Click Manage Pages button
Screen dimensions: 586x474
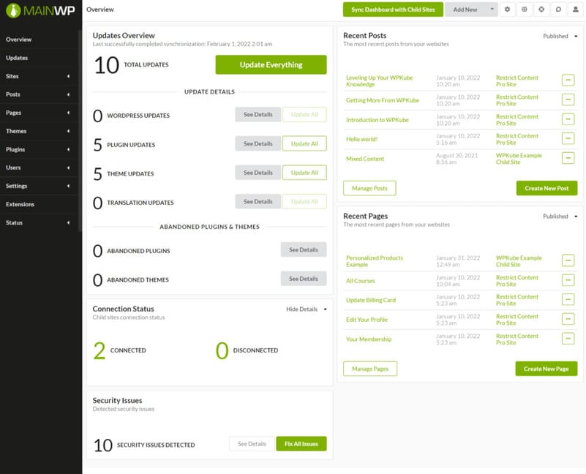pos(370,369)
